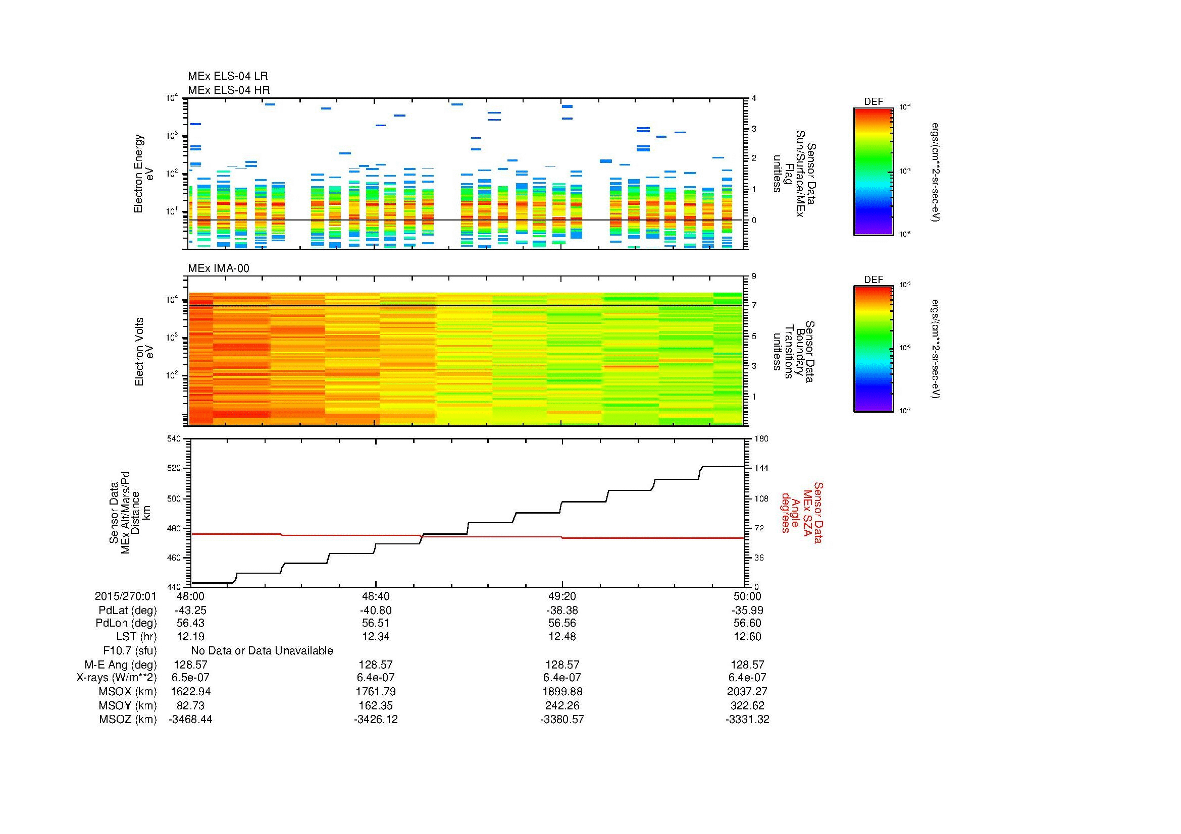Click 'No Data or Data Unavailable' text
The width and height of the screenshot is (1181, 834).
tap(262, 651)
